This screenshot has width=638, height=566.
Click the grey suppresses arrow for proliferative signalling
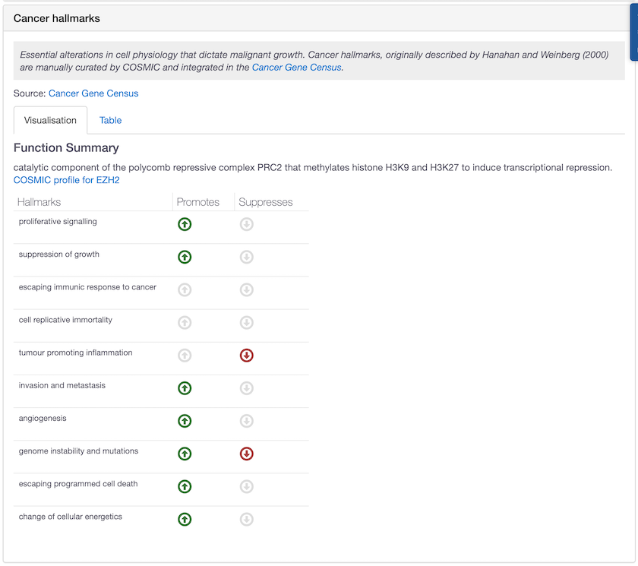tap(247, 224)
